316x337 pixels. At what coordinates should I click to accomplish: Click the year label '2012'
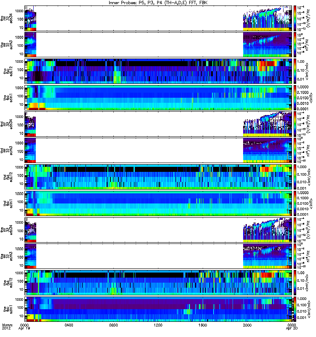6,329
